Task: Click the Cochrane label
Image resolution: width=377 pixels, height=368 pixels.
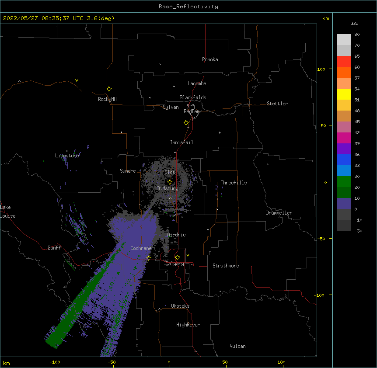Action: [141, 248]
